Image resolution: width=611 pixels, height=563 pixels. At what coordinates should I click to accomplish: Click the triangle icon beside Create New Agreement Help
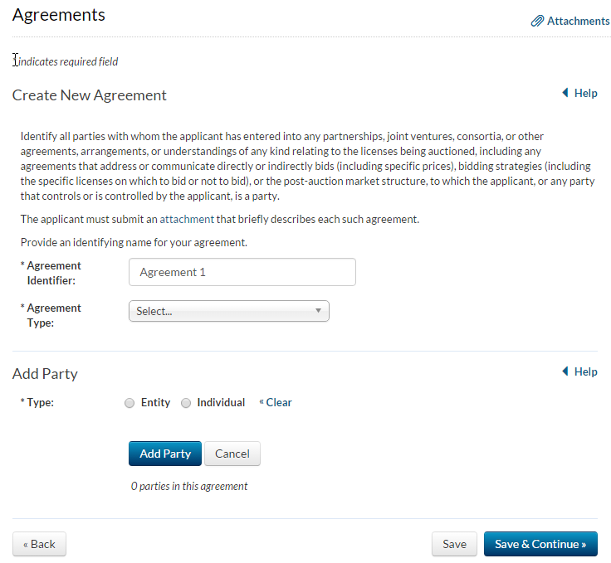[565, 93]
